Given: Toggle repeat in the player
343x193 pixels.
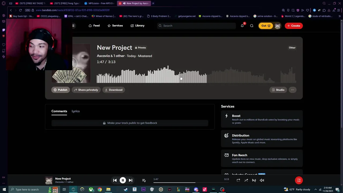Looking at the screenshot, I should [x=238, y=180].
